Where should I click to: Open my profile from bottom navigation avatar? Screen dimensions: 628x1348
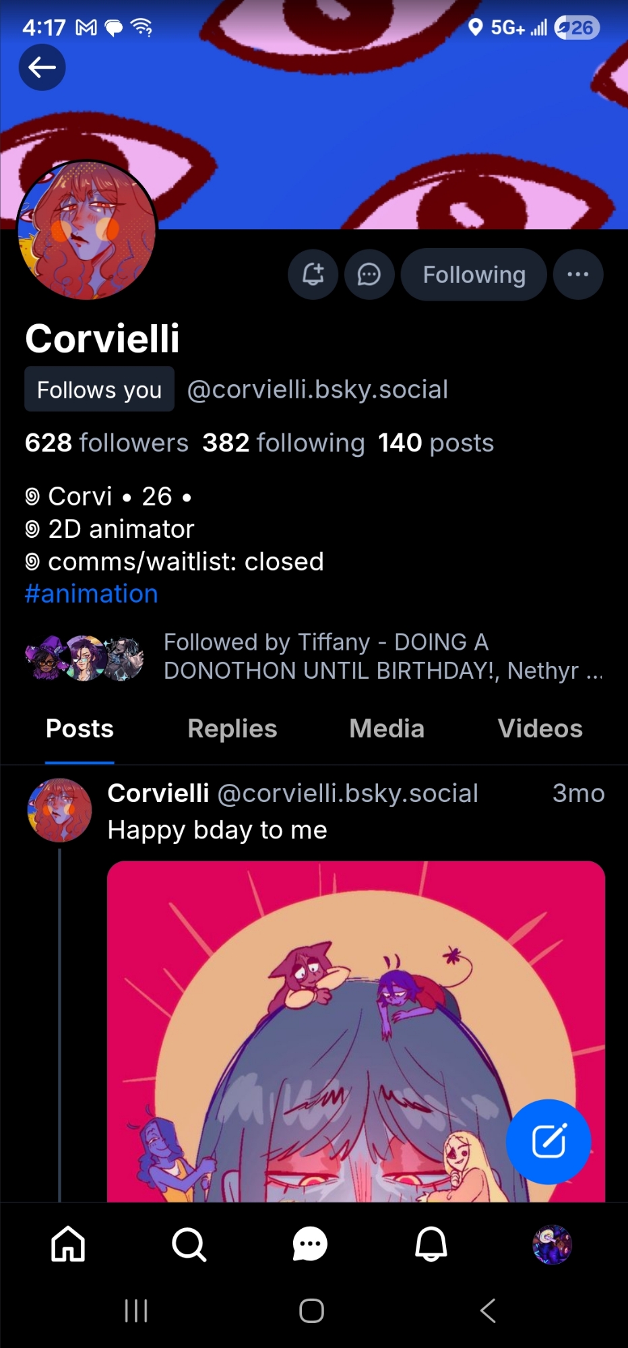[x=552, y=1244]
